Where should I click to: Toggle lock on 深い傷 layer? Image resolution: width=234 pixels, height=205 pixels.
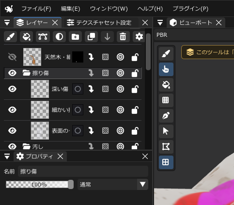pos(135,89)
